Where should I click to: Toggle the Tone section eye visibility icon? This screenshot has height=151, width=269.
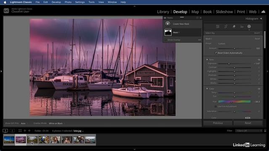(x=259, y=60)
